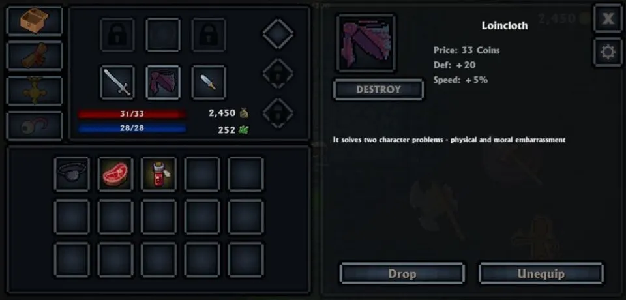
Task: Unequip the Loincloth
Action: (541, 274)
